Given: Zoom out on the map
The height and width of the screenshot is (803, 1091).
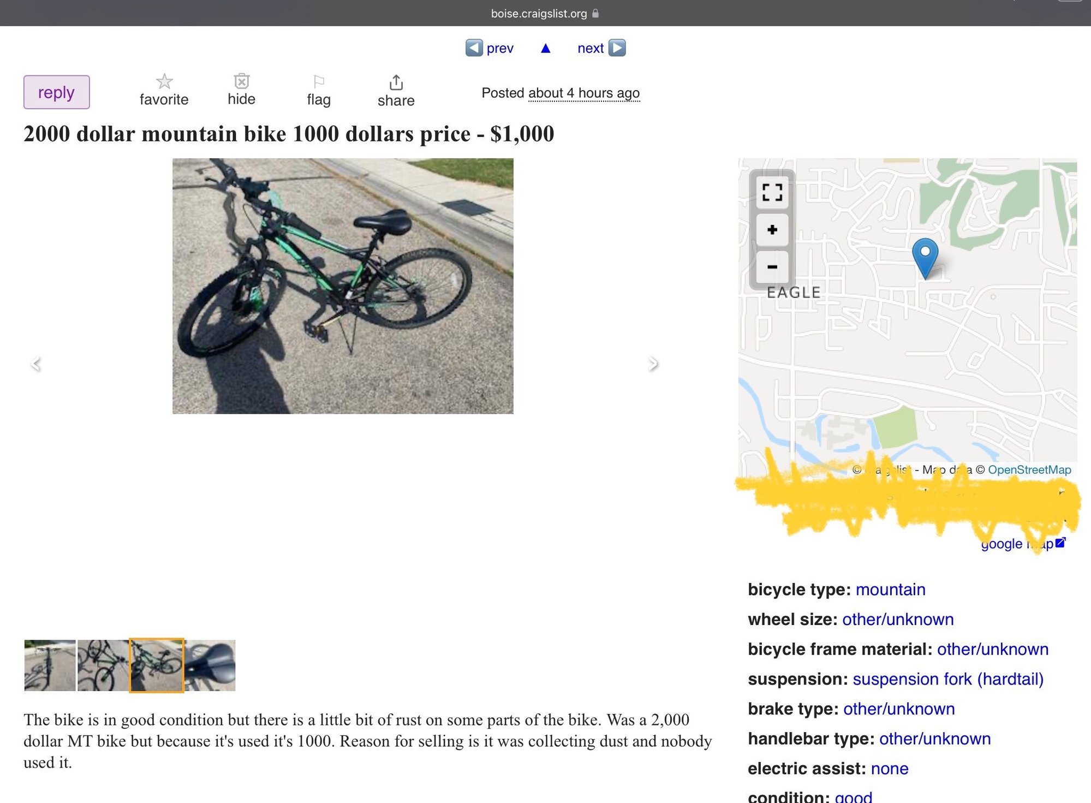Looking at the screenshot, I should pyautogui.click(x=772, y=267).
